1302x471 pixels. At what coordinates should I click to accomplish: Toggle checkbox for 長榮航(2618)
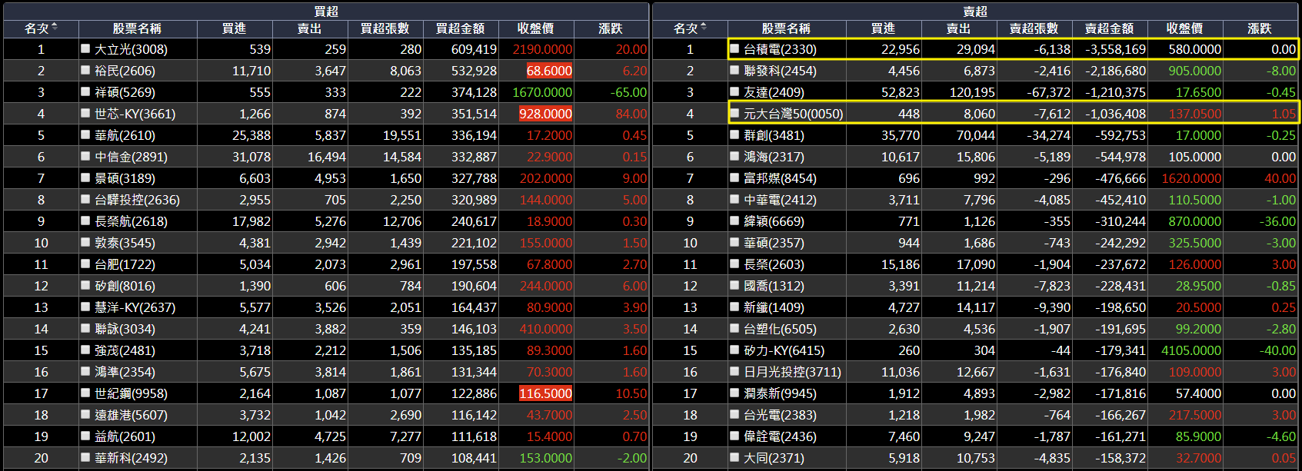[85, 221]
